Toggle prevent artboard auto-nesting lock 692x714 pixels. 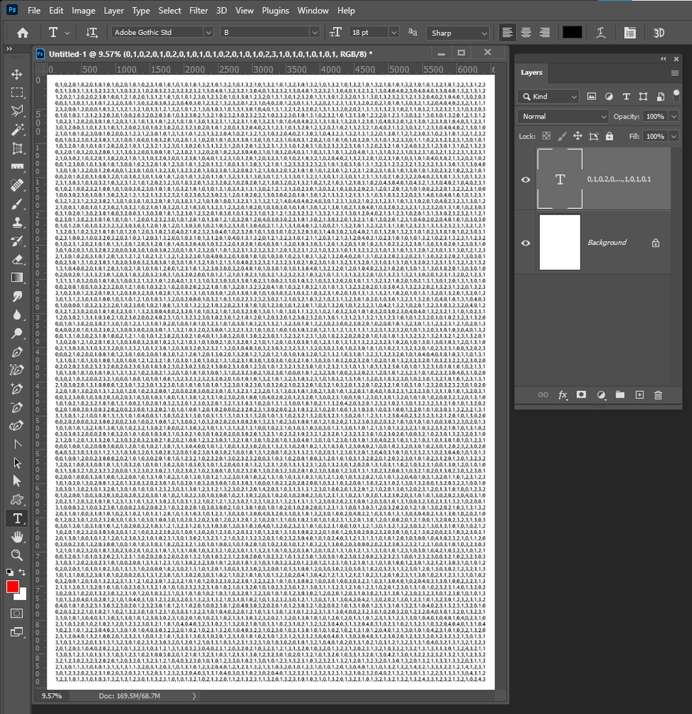[x=593, y=136]
